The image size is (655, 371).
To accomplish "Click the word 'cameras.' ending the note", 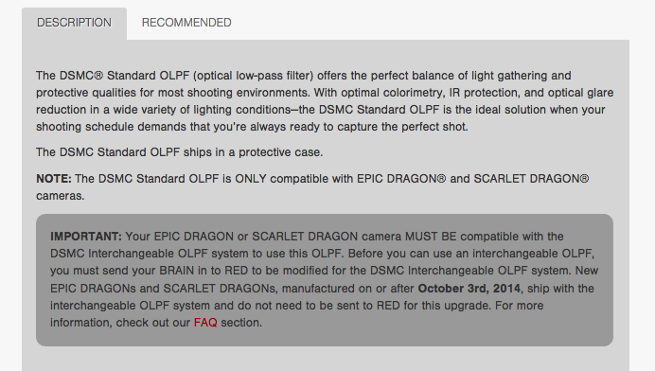I will [x=61, y=196].
